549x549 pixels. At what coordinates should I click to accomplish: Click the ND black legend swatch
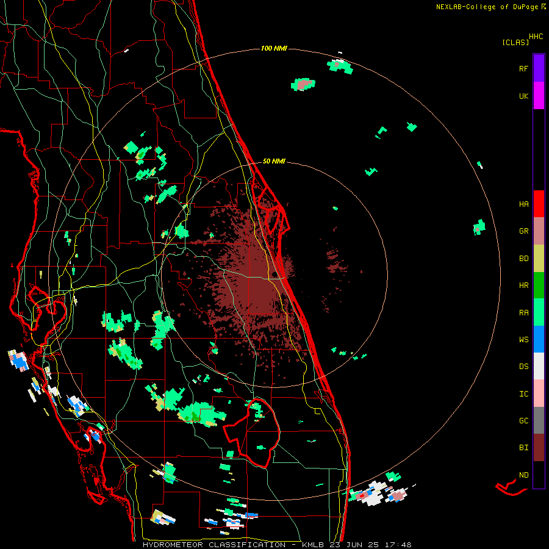[x=539, y=475]
